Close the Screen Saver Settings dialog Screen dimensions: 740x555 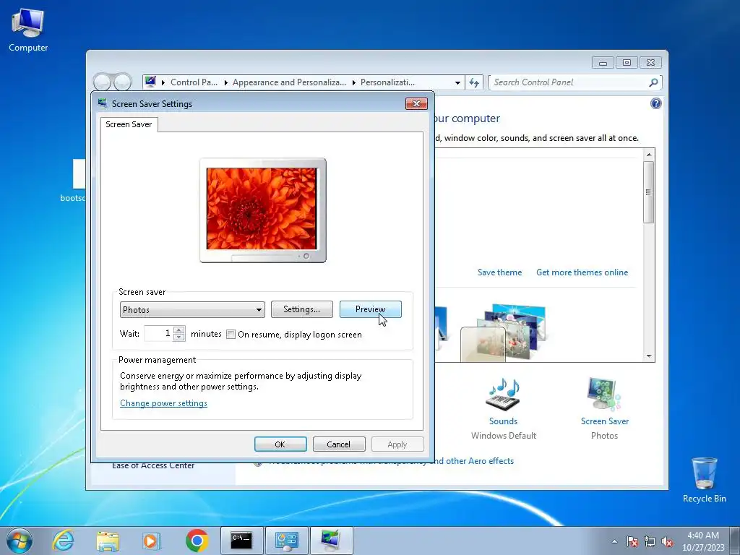416,103
